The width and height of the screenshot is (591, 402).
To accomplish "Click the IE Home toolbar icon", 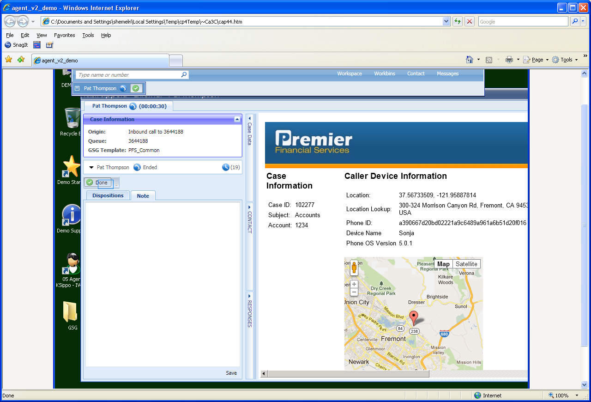I will pos(470,60).
